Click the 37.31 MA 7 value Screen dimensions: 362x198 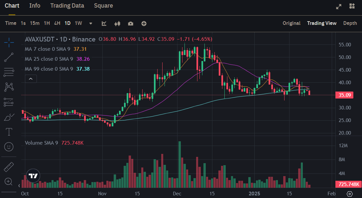pos(80,49)
